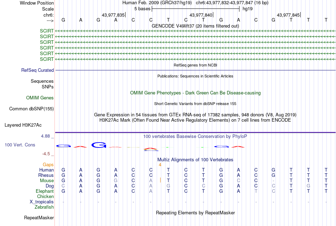Select the Dog alignment row label
The width and height of the screenshot is (336, 226).
(50, 186)
